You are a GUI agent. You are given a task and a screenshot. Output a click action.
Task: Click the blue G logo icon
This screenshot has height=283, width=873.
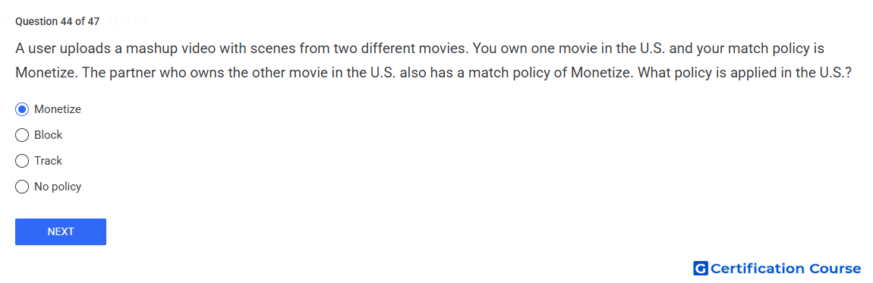(x=701, y=269)
